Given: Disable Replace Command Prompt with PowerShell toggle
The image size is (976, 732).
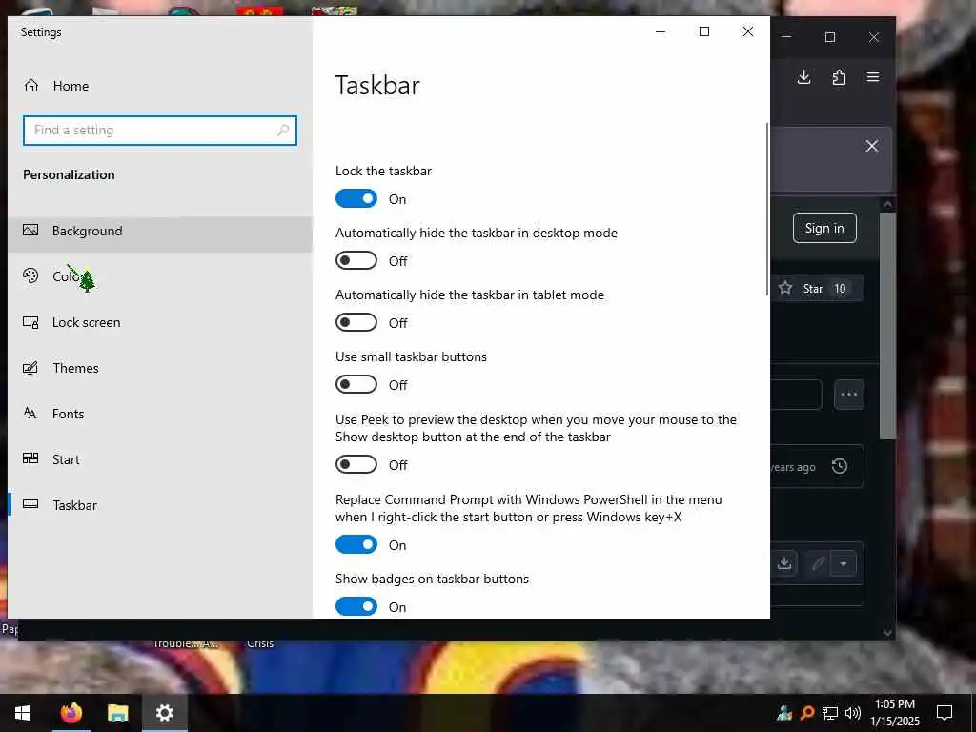Looking at the screenshot, I should [356, 544].
